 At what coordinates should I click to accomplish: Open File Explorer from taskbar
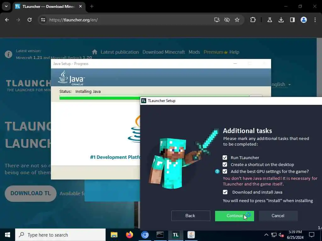(114, 235)
